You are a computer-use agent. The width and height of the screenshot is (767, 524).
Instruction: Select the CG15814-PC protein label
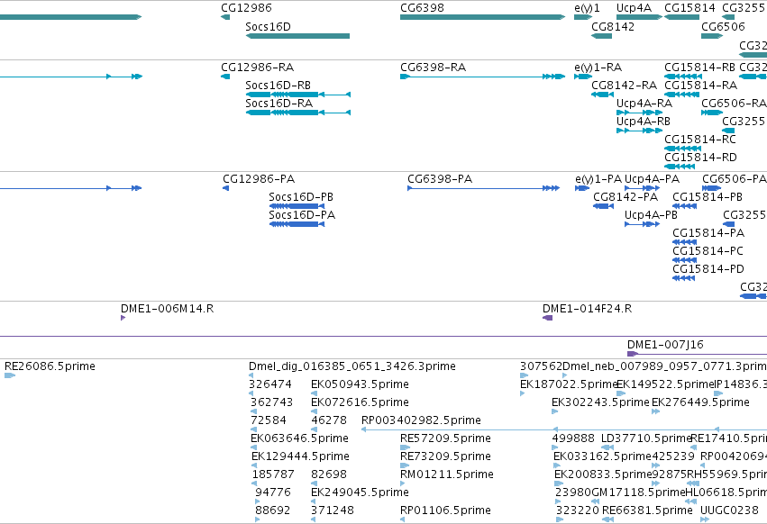[708, 251]
